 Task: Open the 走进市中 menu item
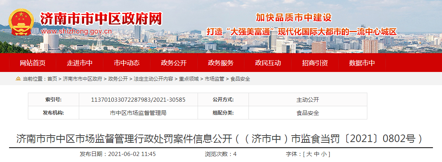pyautogui.click(x=80, y=63)
